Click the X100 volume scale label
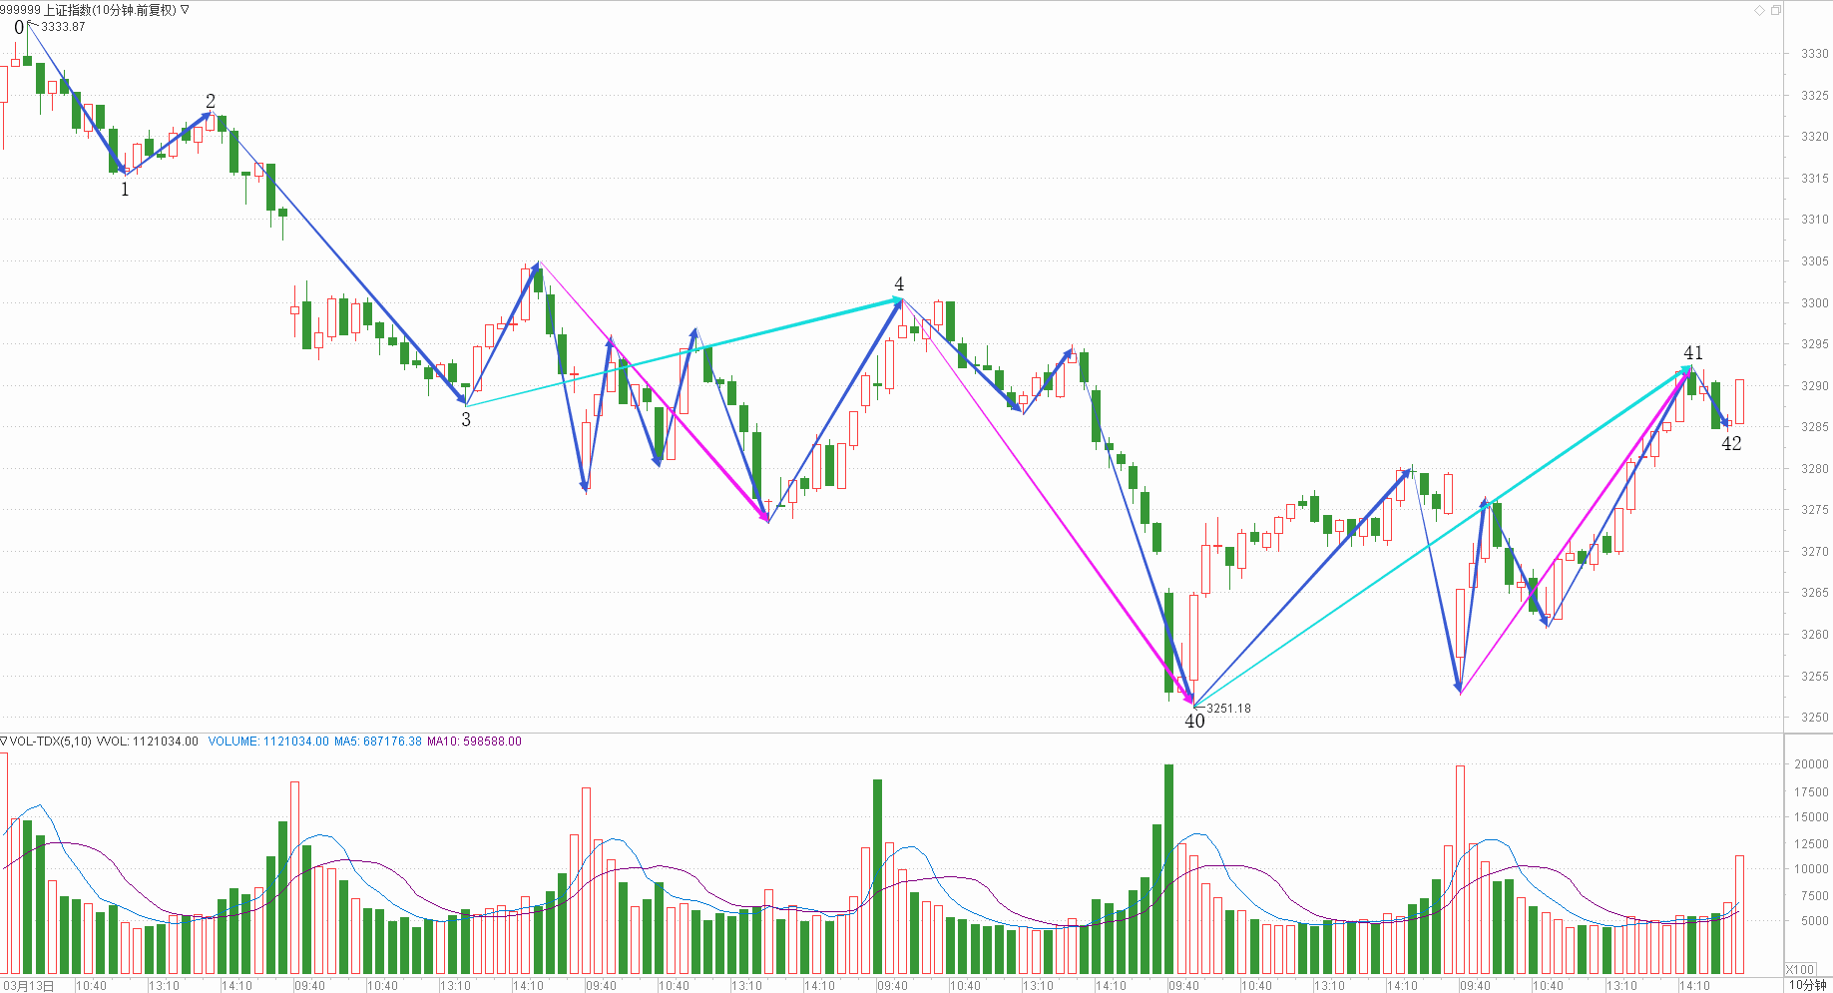 click(x=1800, y=969)
